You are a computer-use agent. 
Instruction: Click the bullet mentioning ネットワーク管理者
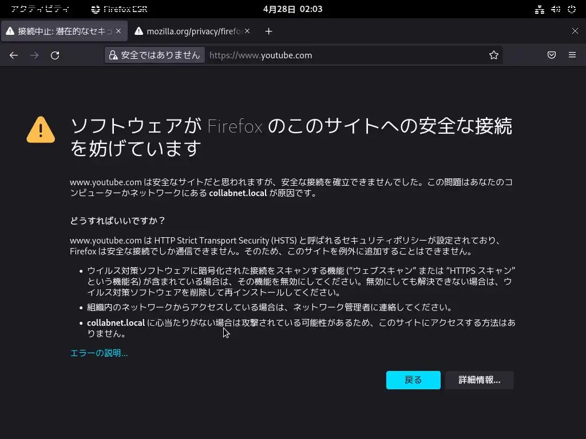270,307
